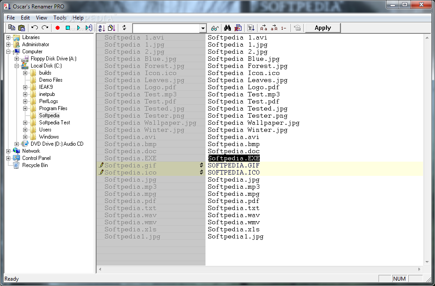Click original name Softpedia.wav

pos(130,215)
